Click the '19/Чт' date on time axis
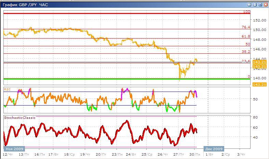Image resolution: width=269 pixels, height=159 pixels. tap(85, 155)
